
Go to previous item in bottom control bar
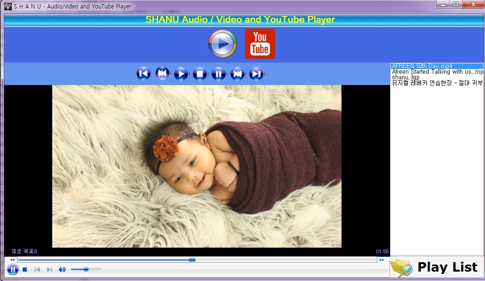tap(37, 270)
